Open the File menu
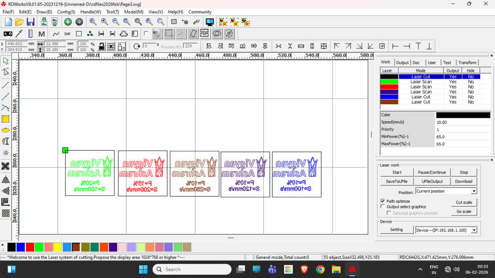The image size is (495, 278). click(8, 12)
